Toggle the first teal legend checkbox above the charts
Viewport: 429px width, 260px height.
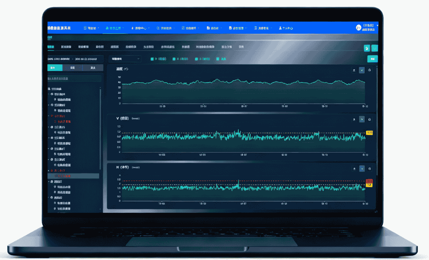pyautogui.click(x=152, y=59)
